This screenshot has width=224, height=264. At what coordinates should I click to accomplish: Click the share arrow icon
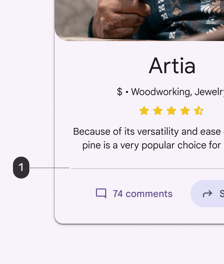coord(207,194)
